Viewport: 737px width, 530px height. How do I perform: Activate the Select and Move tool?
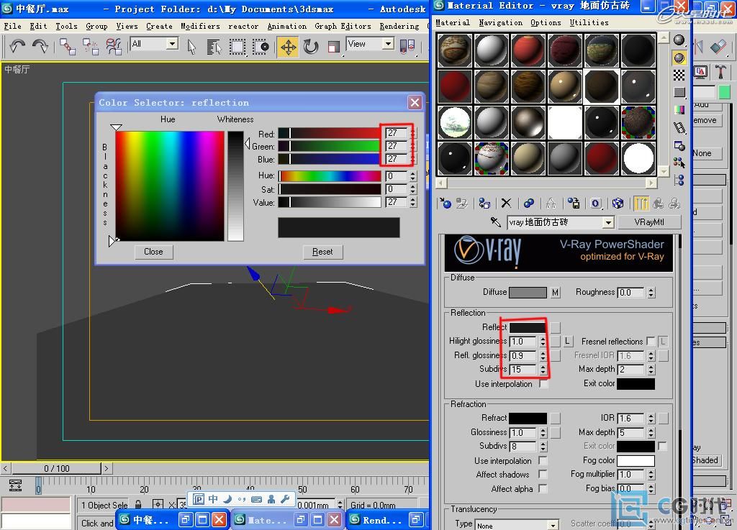(x=288, y=47)
